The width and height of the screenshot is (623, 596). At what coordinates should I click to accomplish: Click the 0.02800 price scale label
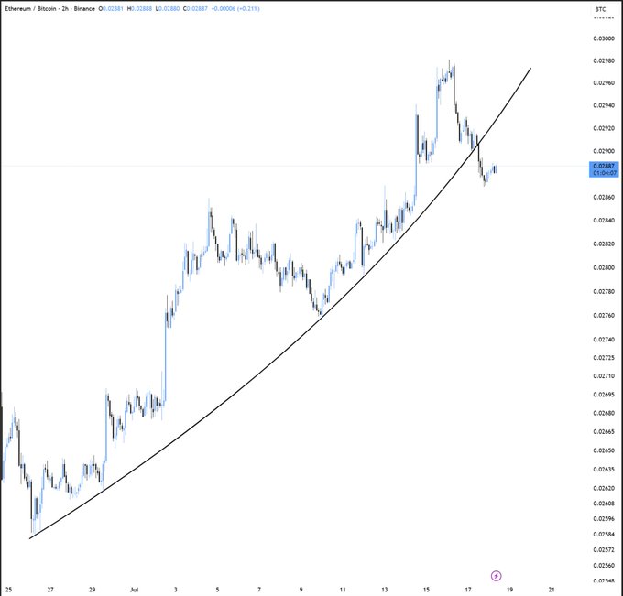(604, 267)
